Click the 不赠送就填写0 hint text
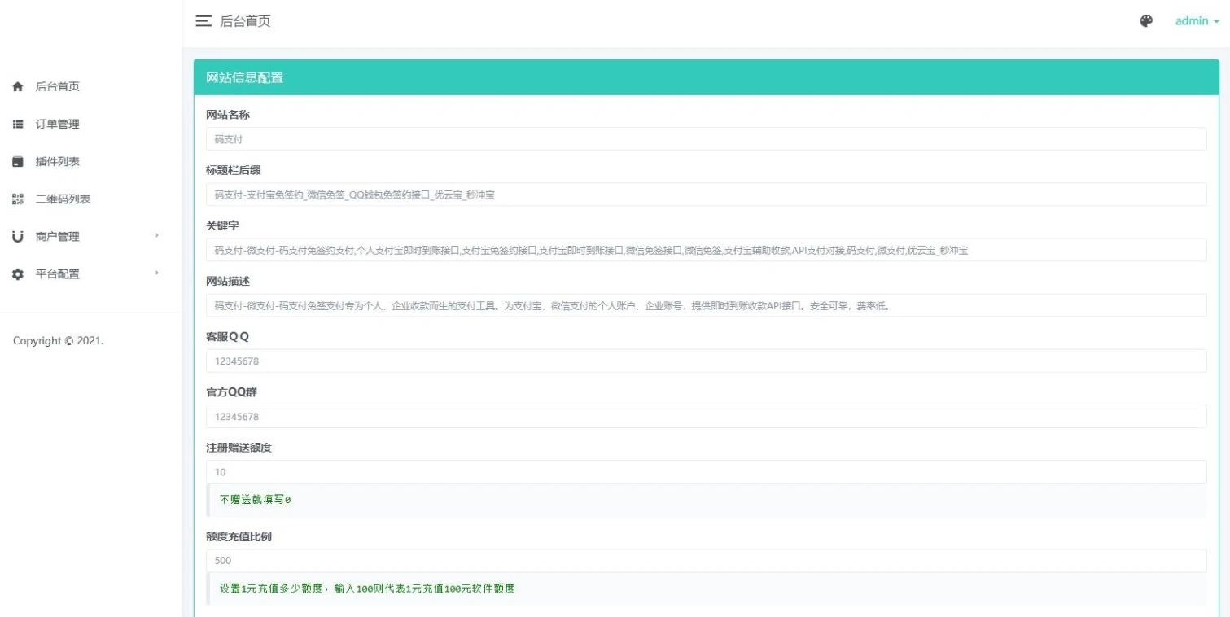Image resolution: width=1230 pixels, height=617 pixels. point(255,500)
